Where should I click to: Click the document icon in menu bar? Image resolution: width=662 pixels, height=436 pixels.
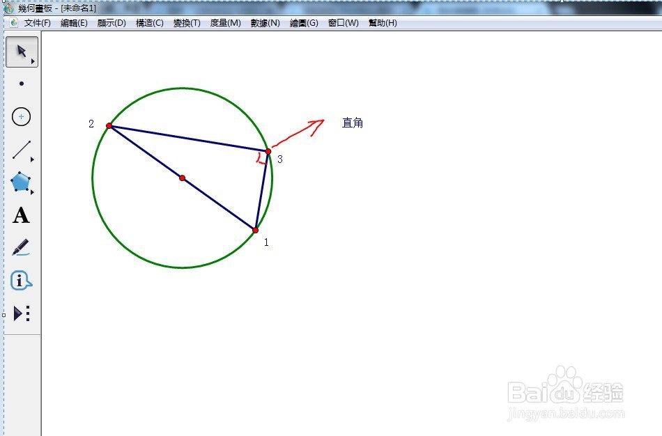click(14, 23)
